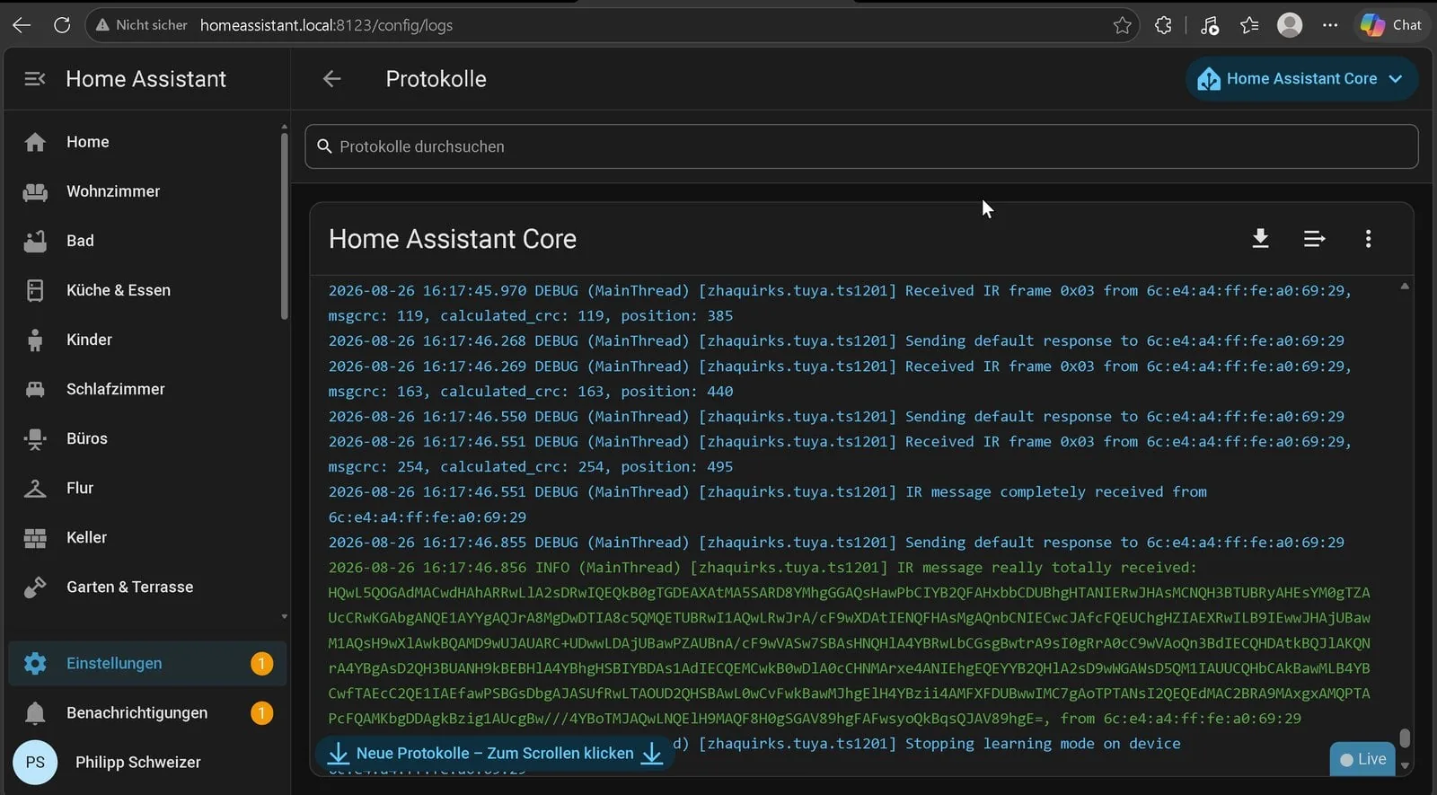The image size is (1437, 795).
Task: Open browser settings and more menu
Action: coord(1330,25)
